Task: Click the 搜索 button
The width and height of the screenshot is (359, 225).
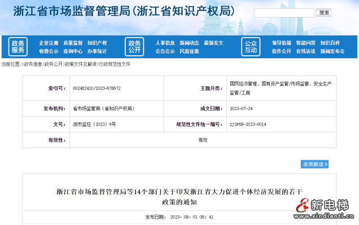Action: tap(324, 13)
